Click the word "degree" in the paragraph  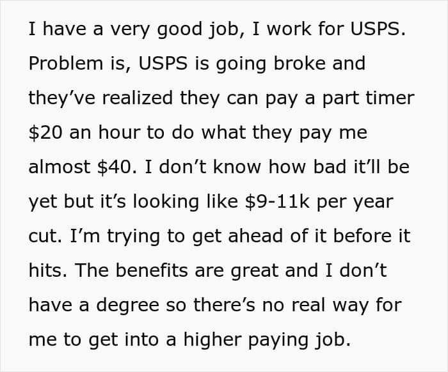tap(127, 306)
